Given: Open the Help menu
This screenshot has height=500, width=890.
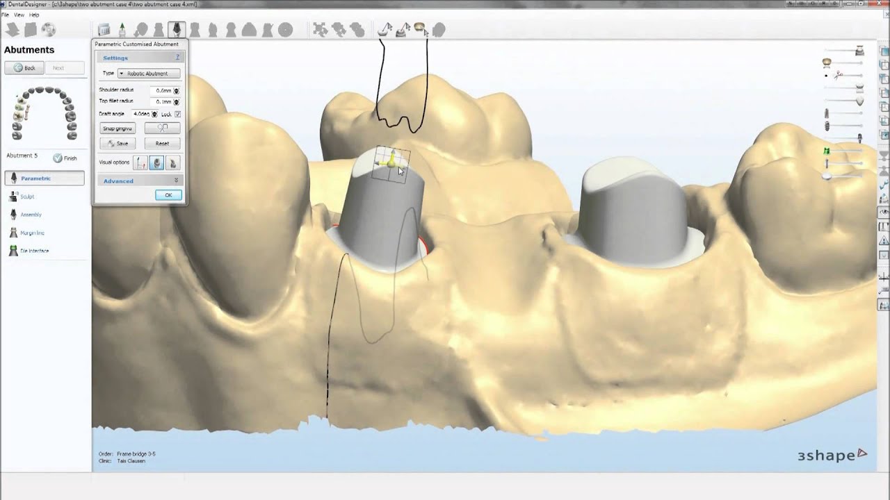Looking at the screenshot, I should [34, 15].
